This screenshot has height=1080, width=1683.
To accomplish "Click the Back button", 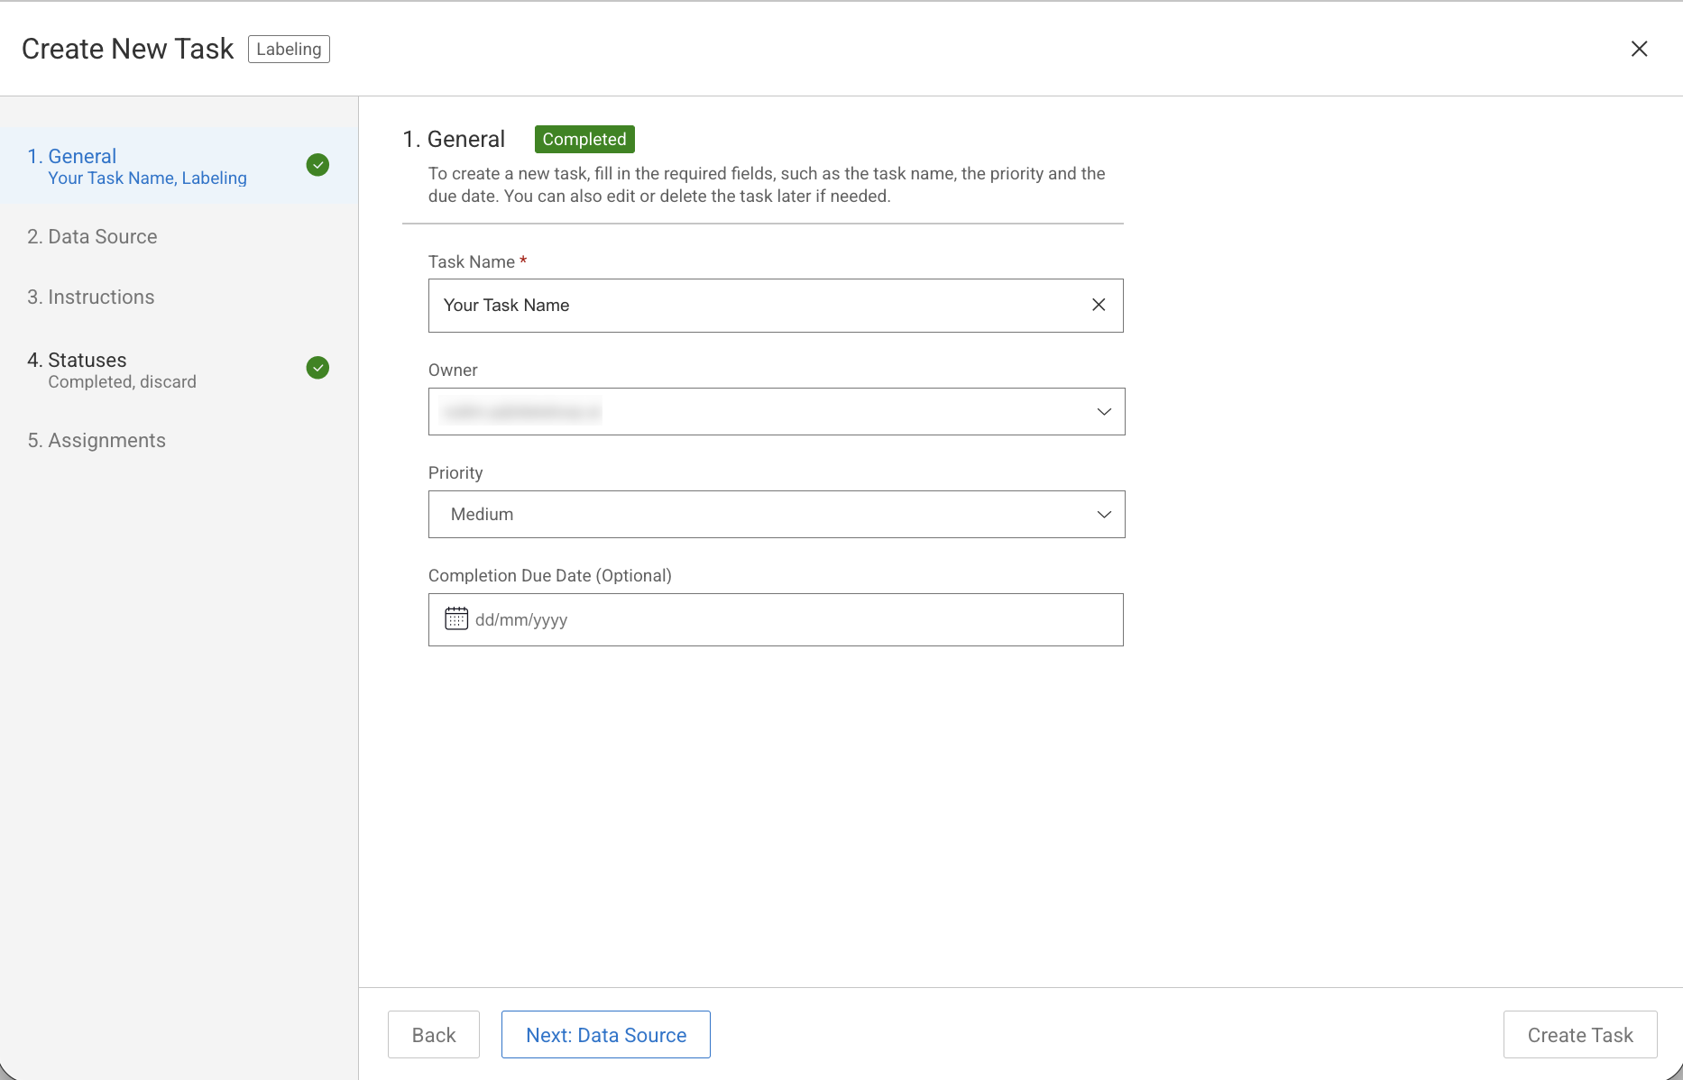I will (x=434, y=1035).
